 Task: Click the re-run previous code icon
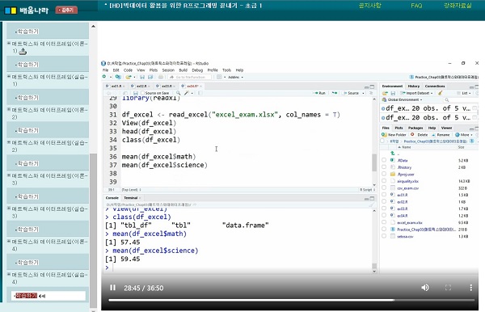[335, 93]
